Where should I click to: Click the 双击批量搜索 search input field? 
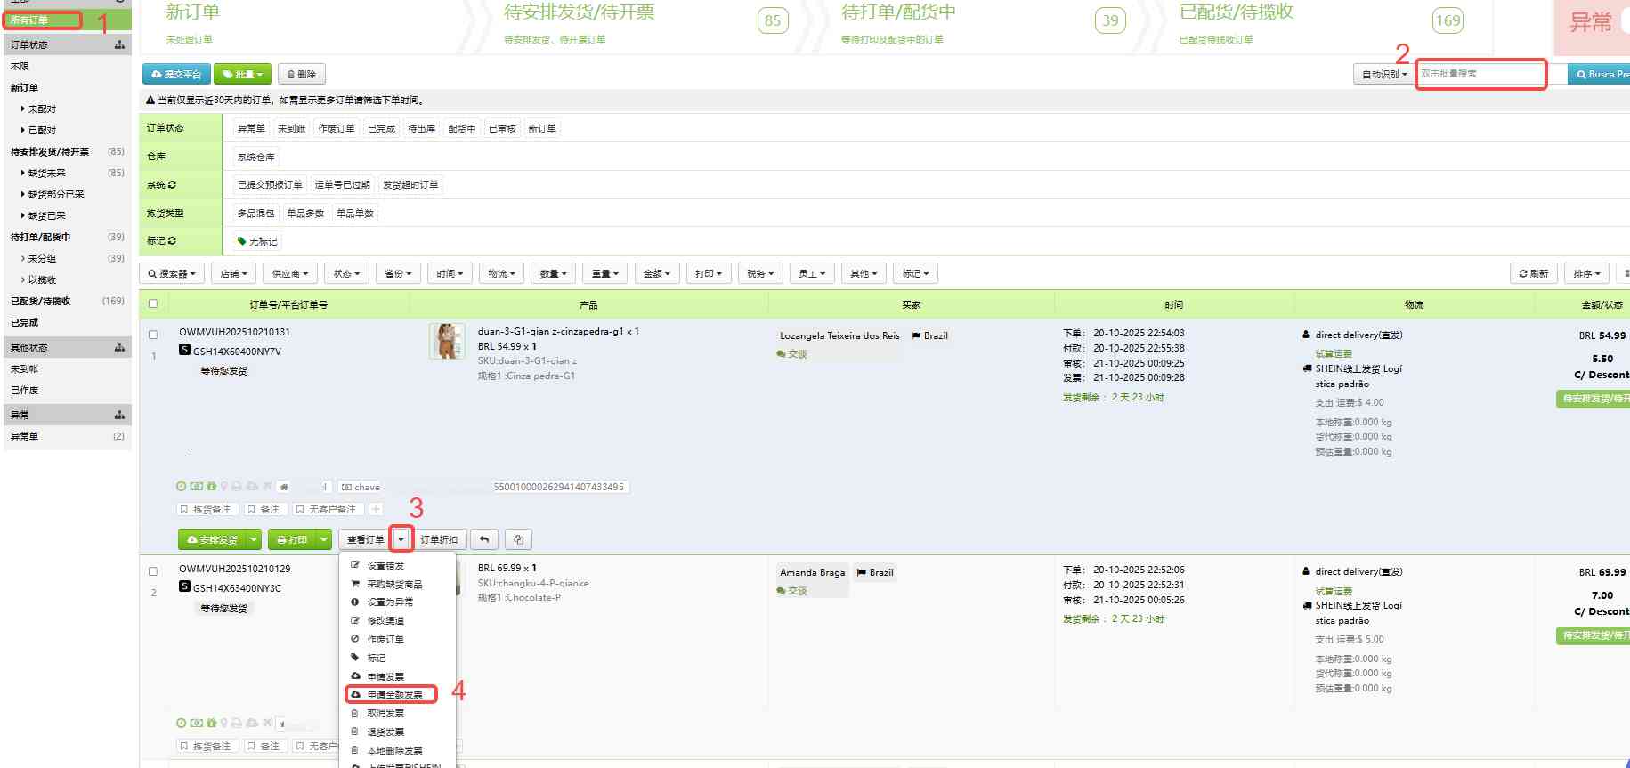tap(1480, 74)
